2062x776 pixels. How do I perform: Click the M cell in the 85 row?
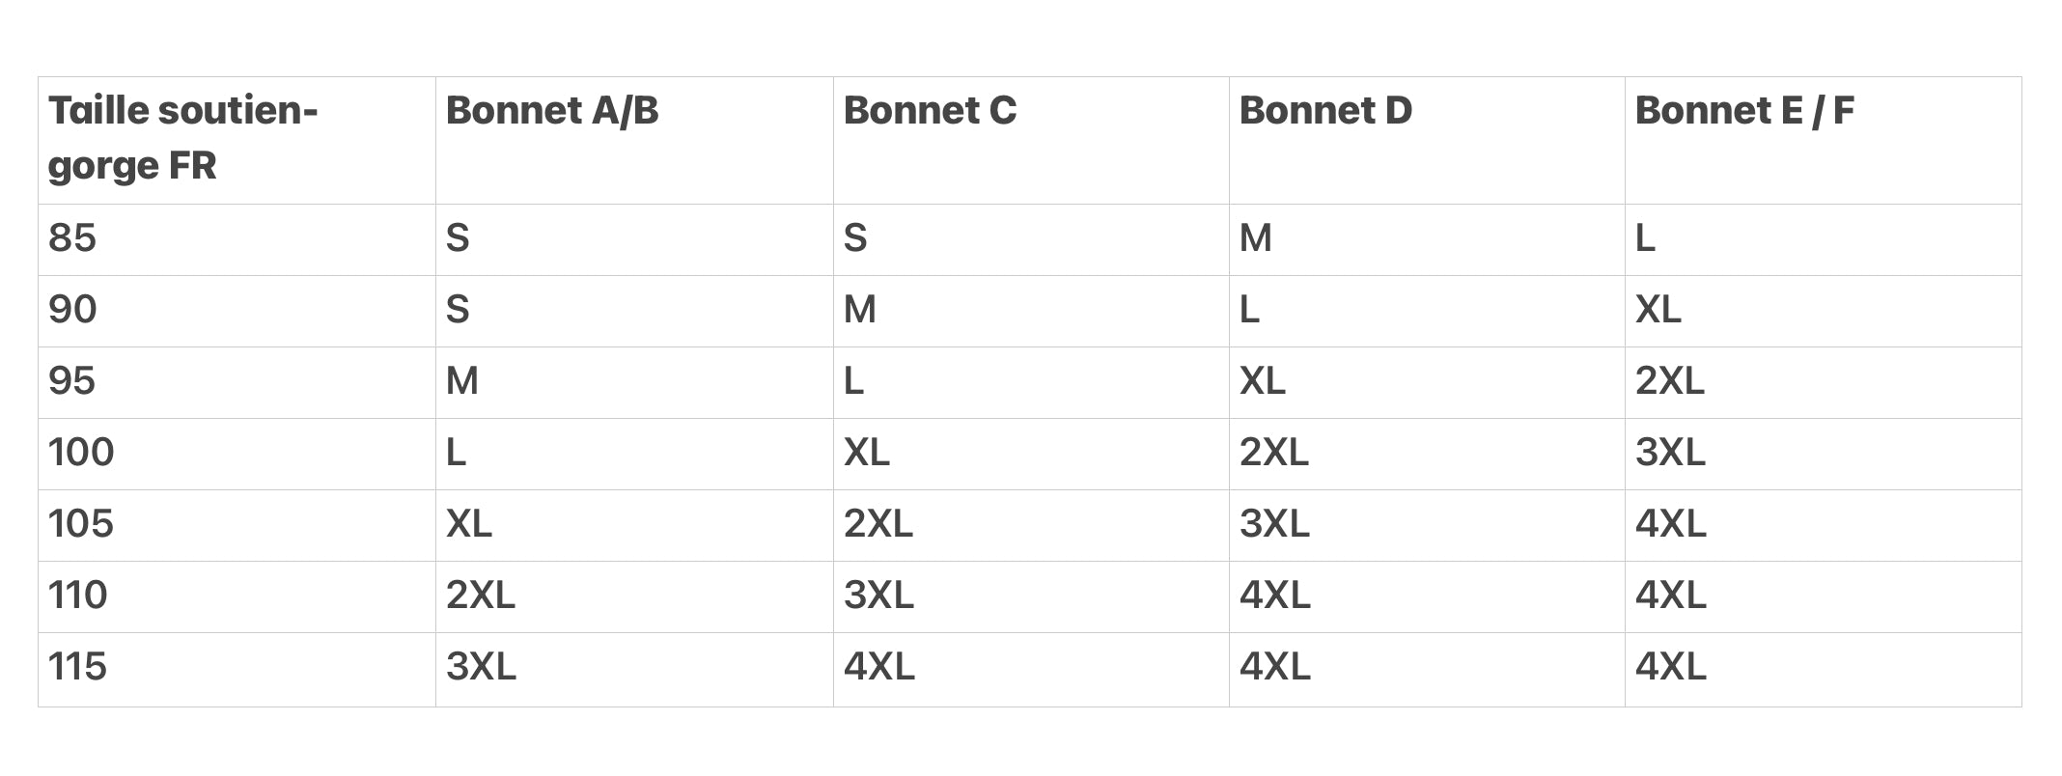coord(1256,238)
